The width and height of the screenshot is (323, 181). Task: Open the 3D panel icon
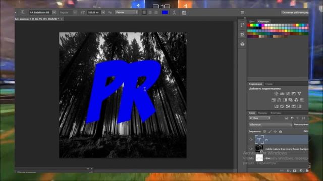(242, 44)
